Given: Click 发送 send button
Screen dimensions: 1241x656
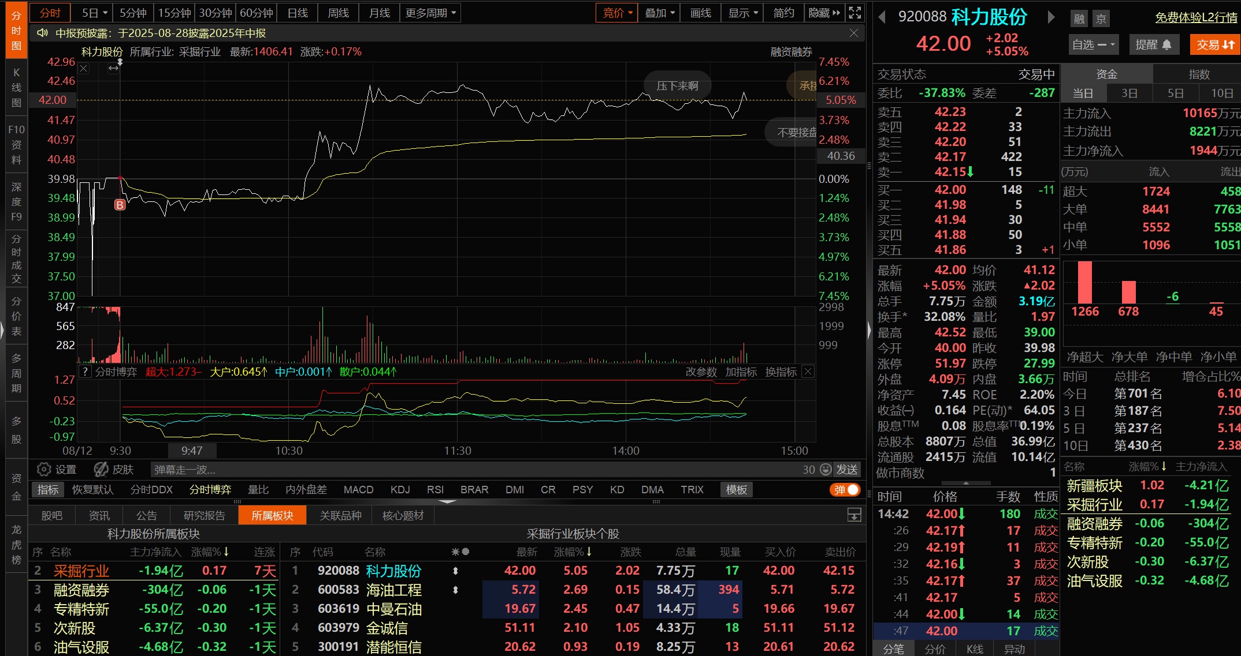Looking at the screenshot, I should (x=847, y=469).
